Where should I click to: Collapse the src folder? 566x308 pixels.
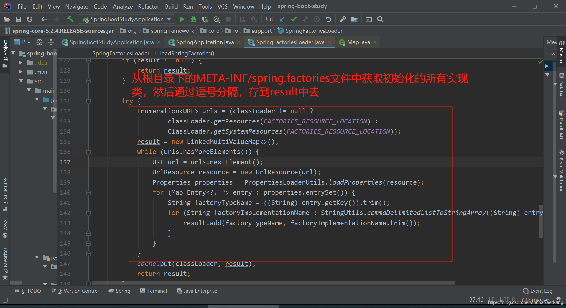pyautogui.click(x=21, y=81)
